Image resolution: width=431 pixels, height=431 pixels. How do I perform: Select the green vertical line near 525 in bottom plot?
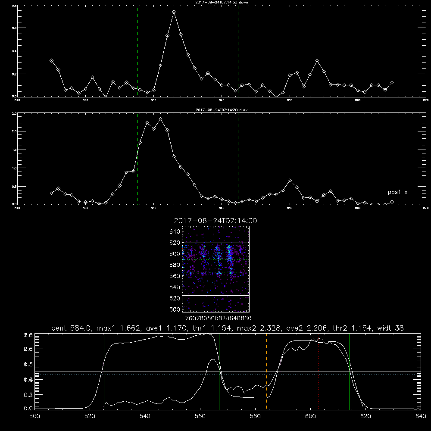104,372
